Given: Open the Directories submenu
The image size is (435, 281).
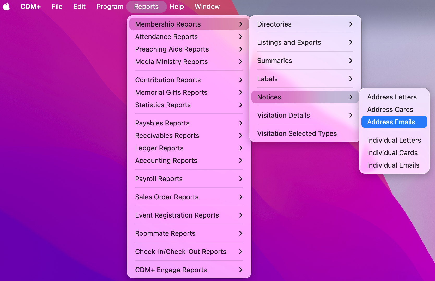Looking at the screenshot, I should [x=305, y=24].
